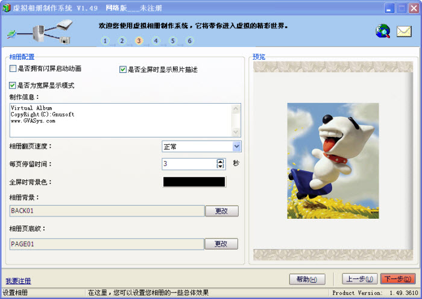Image resolution: width=422 pixels, height=299 pixels.
Task: Close the window
Action: click(x=414, y=8)
